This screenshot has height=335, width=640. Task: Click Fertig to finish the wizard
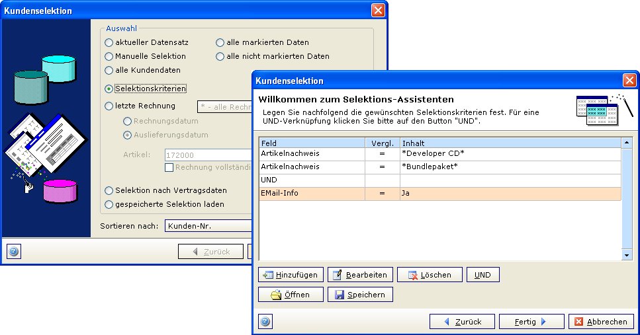530,322
